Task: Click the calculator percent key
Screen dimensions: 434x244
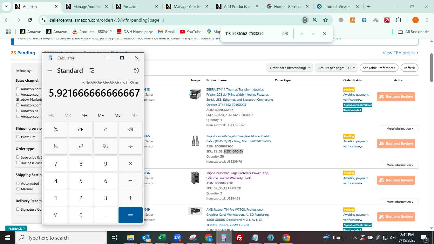Action: tap(56, 129)
